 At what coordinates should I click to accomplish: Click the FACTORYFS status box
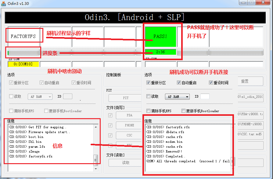point(23,36)
